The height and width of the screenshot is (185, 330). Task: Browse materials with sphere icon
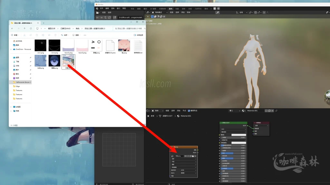244,111
